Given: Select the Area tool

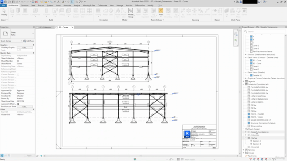Looking at the screenshot, I should 161,12.
